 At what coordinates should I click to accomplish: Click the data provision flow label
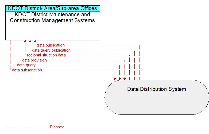[x=34, y=60]
